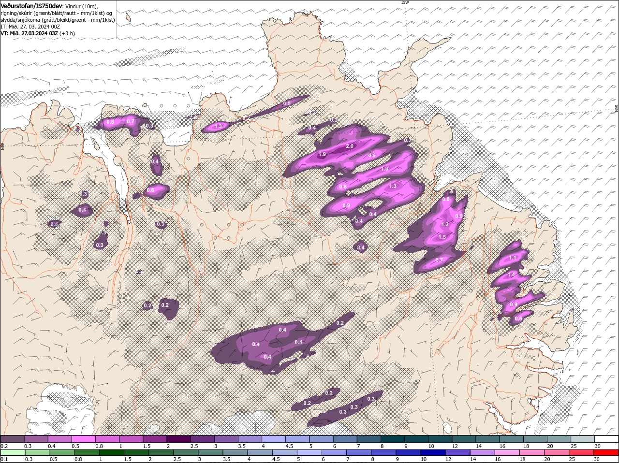Select the light lavender 4–4.5 snow legend swatch

click(x=274, y=439)
